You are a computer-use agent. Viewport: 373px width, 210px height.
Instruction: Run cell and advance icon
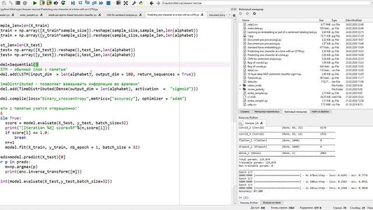coord(49,3)
